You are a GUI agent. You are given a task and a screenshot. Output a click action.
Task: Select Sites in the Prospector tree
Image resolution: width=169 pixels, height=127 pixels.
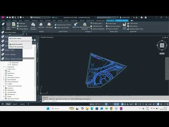point(9,71)
